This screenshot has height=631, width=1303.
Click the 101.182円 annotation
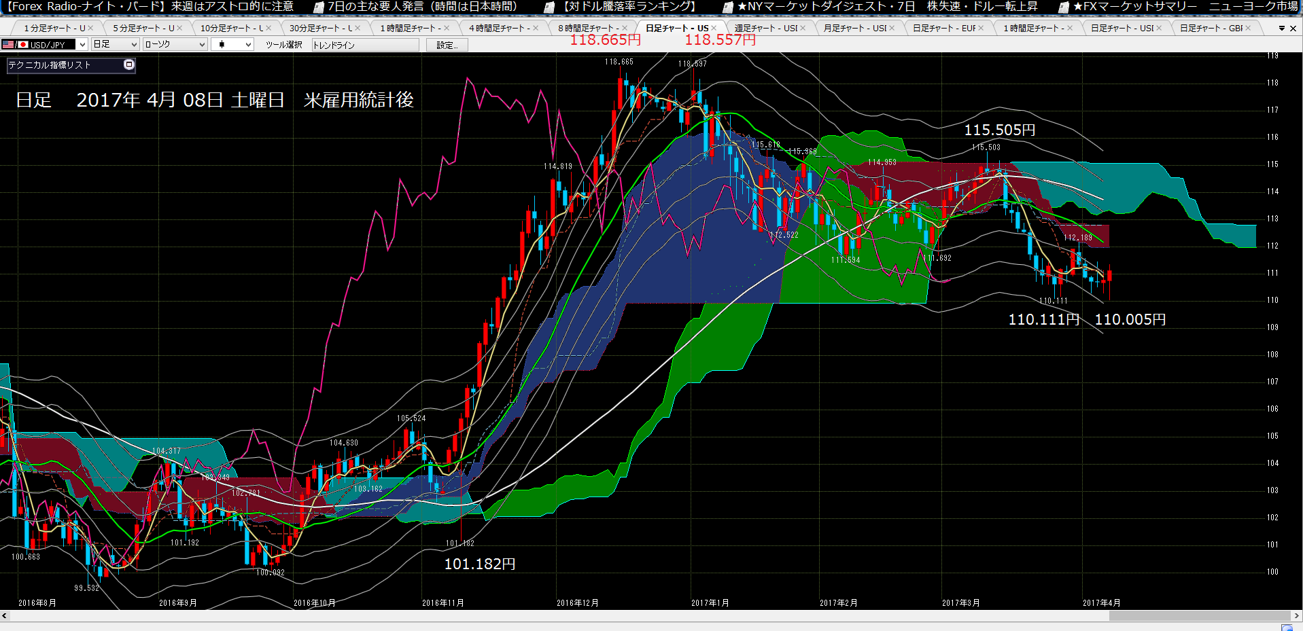(480, 564)
